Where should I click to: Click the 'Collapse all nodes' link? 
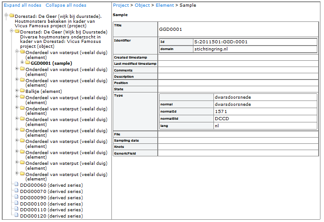(66, 5)
